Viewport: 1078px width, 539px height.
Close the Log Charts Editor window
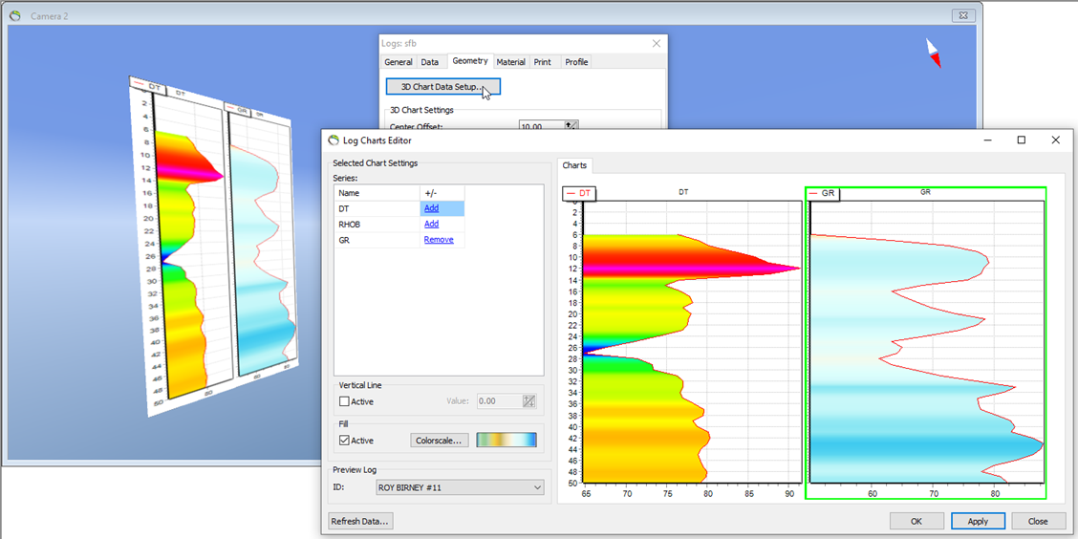(1056, 140)
